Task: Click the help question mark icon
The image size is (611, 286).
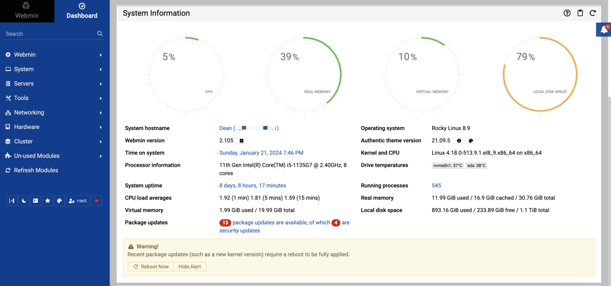Action: 567,13
